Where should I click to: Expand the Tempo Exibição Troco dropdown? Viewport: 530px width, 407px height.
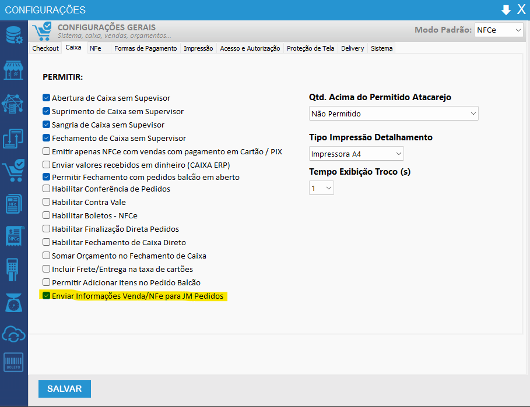point(321,188)
